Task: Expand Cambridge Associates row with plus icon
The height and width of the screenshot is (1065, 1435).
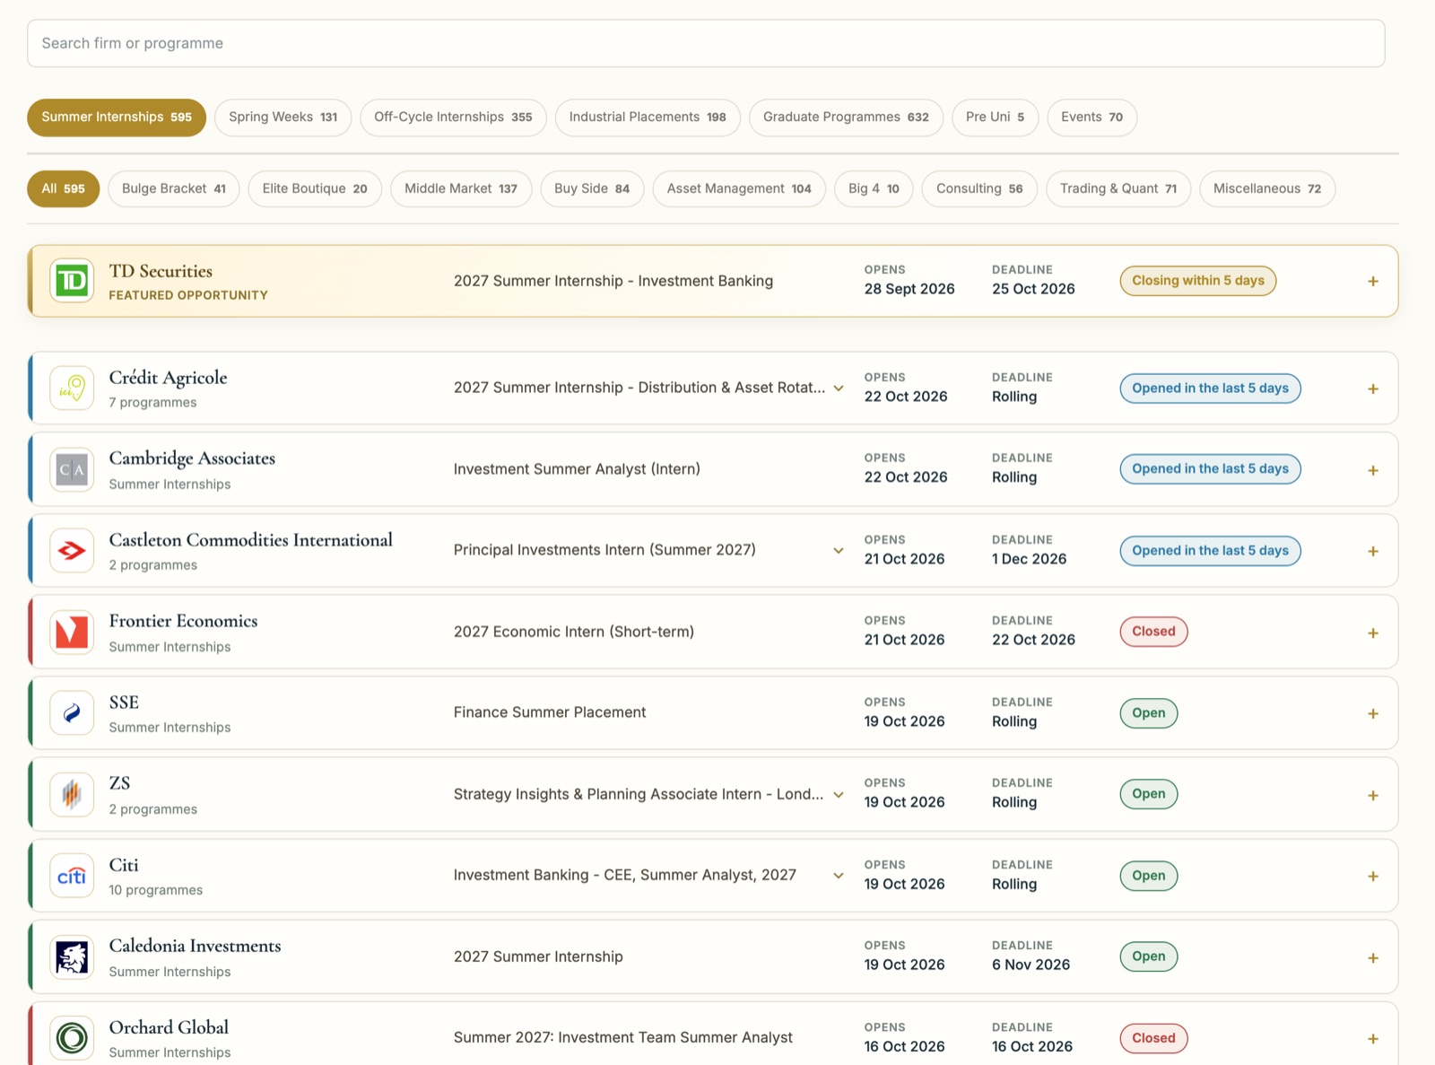Action: click(x=1373, y=470)
